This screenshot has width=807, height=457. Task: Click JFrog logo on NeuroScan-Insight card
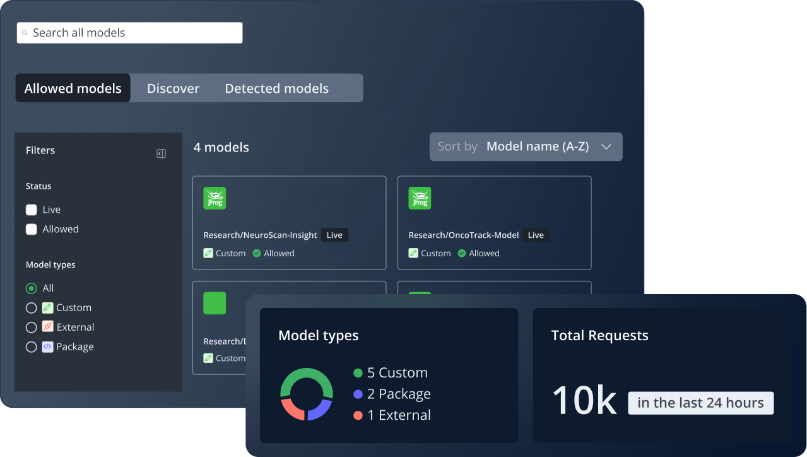[x=215, y=198]
